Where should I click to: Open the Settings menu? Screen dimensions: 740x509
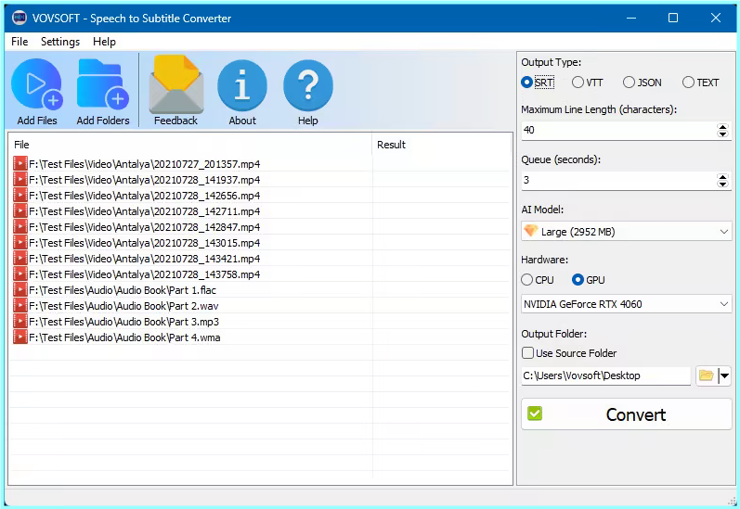point(60,42)
